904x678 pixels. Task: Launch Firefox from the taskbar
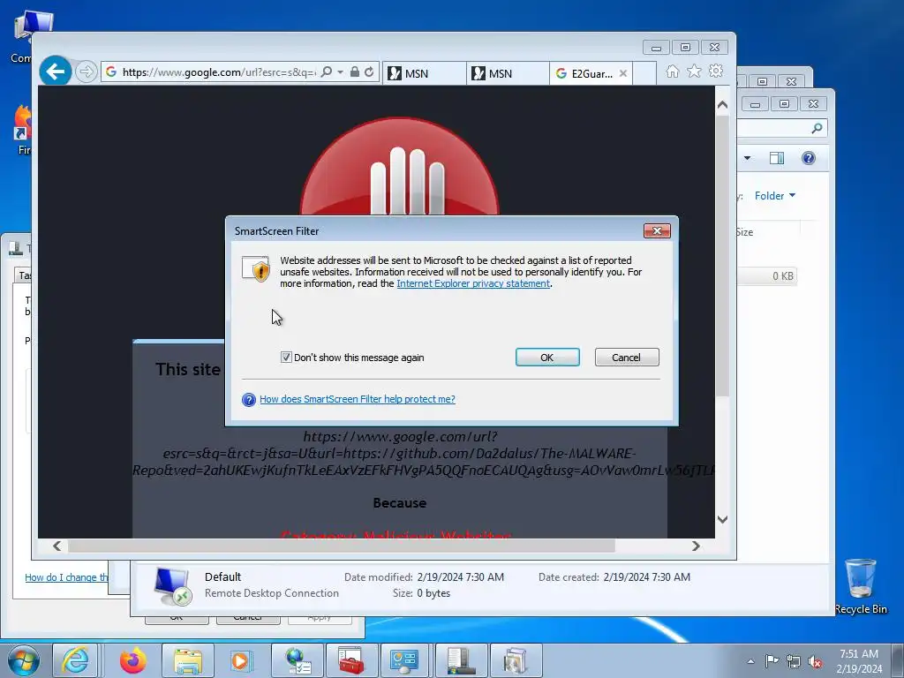click(x=133, y=660)
